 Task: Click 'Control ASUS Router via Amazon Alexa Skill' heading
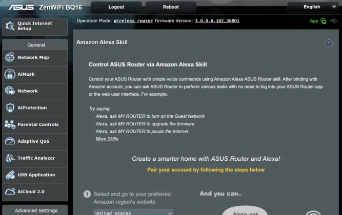[x=148, y=64]
